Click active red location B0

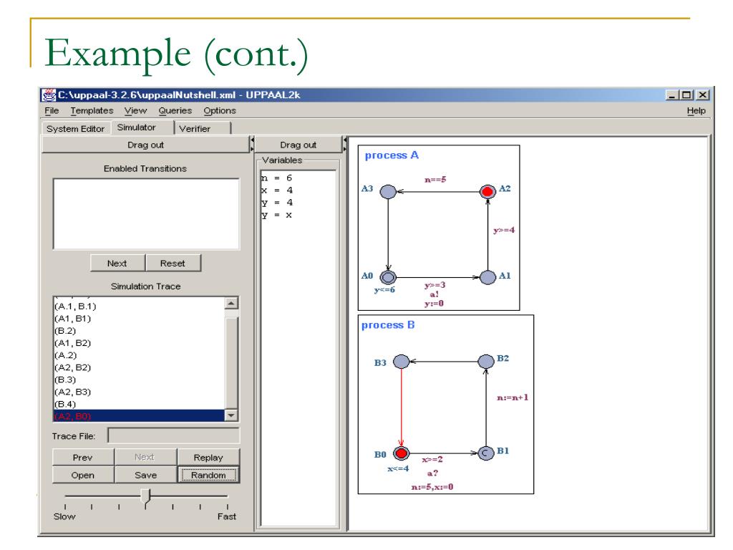[x=401, y=453]
